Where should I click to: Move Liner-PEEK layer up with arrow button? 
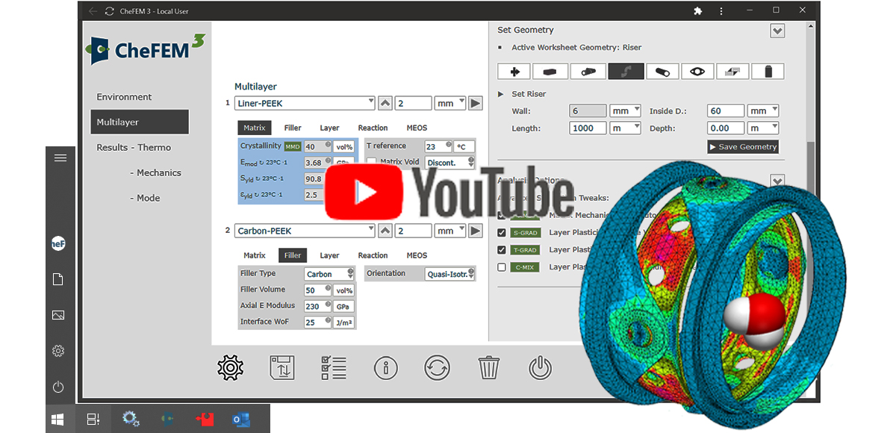coord(385,103)
